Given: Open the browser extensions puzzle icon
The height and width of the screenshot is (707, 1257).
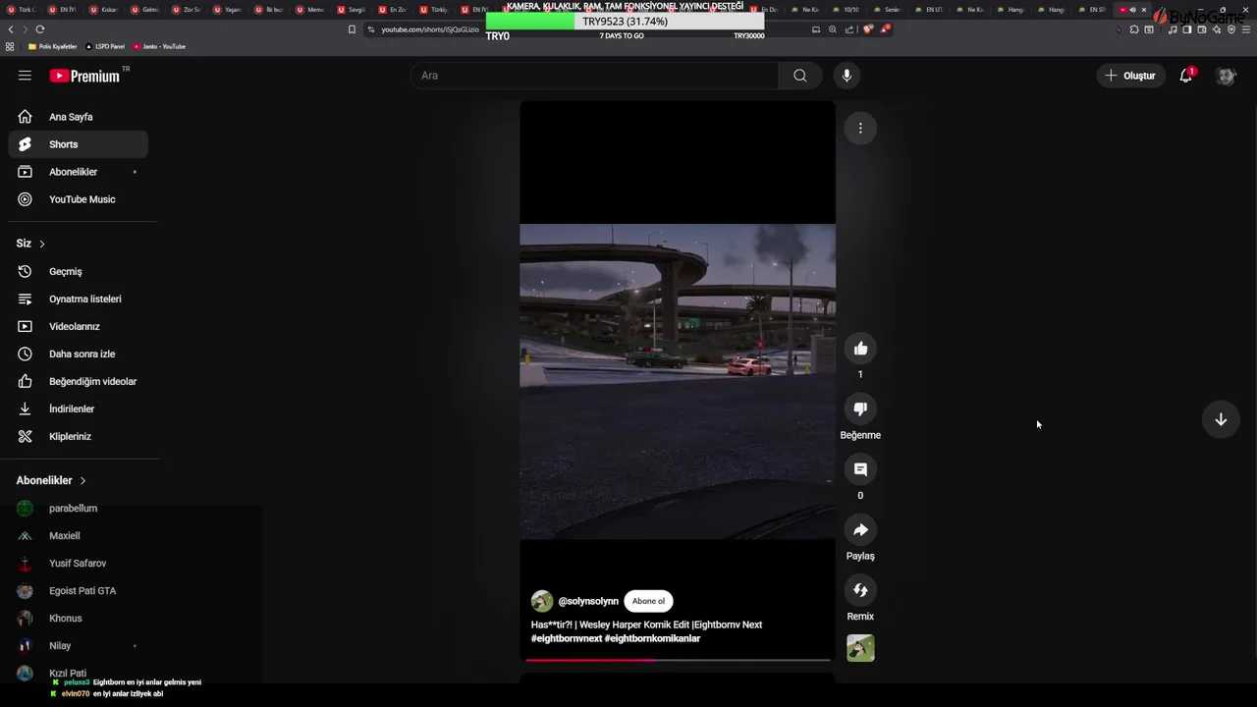Looking at the screenshot, I should pos(1133,29).
